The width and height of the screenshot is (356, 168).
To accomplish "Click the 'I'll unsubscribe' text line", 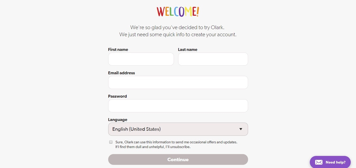I will [x=153, y=147].
